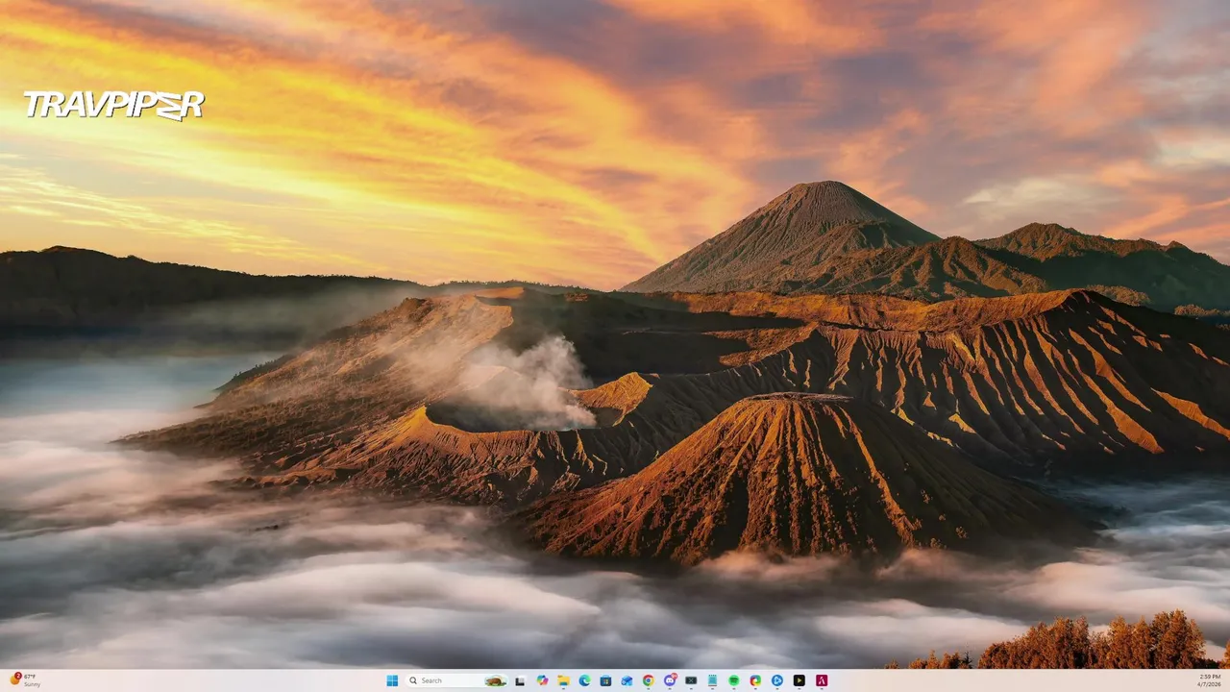Open the Notepad icon on the taskbar
1230x692 pixels.
pyautogui.click(x=712, y=680)
